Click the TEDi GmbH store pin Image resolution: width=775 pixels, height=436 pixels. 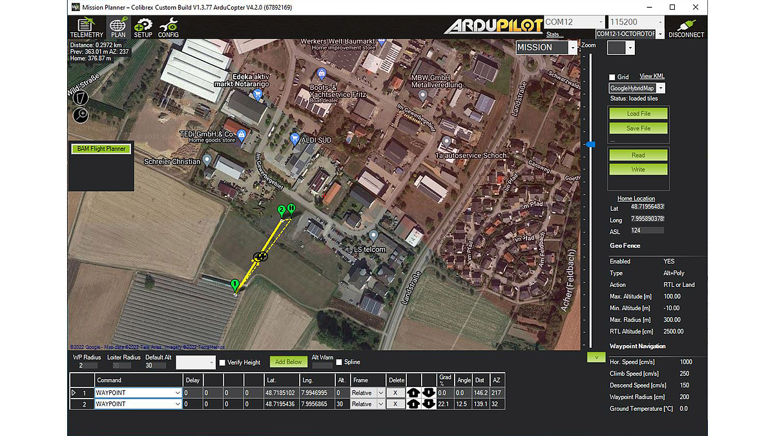click(242, 135)
